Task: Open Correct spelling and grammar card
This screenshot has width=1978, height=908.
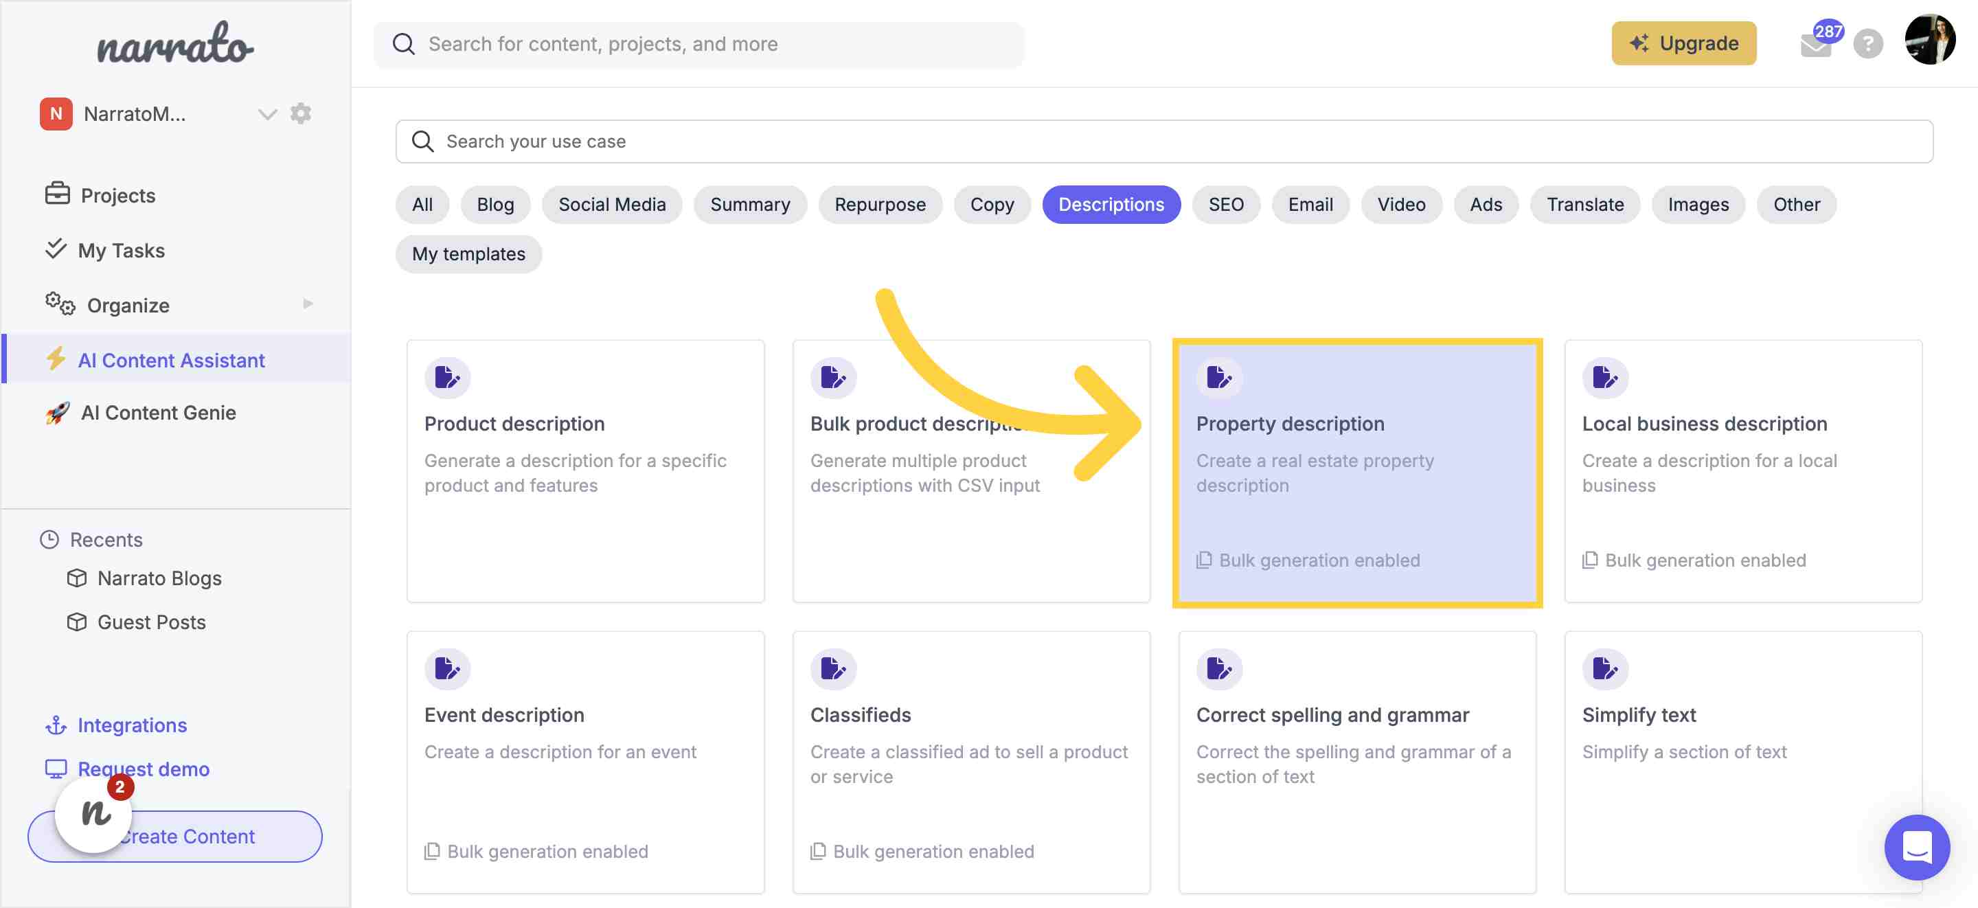Action: 1358,762
